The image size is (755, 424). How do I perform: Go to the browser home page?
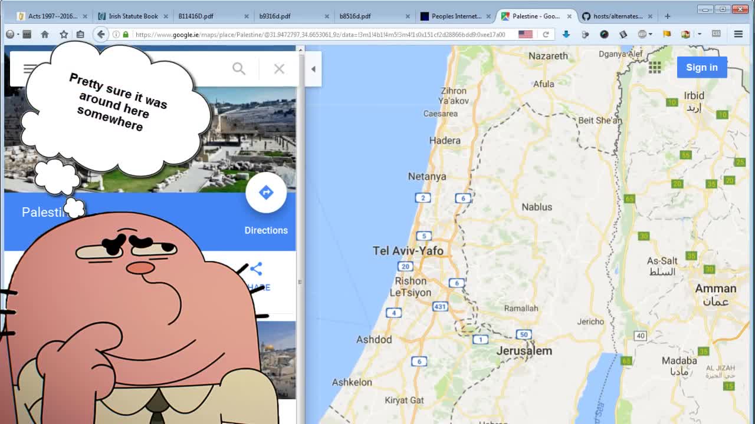45,35
